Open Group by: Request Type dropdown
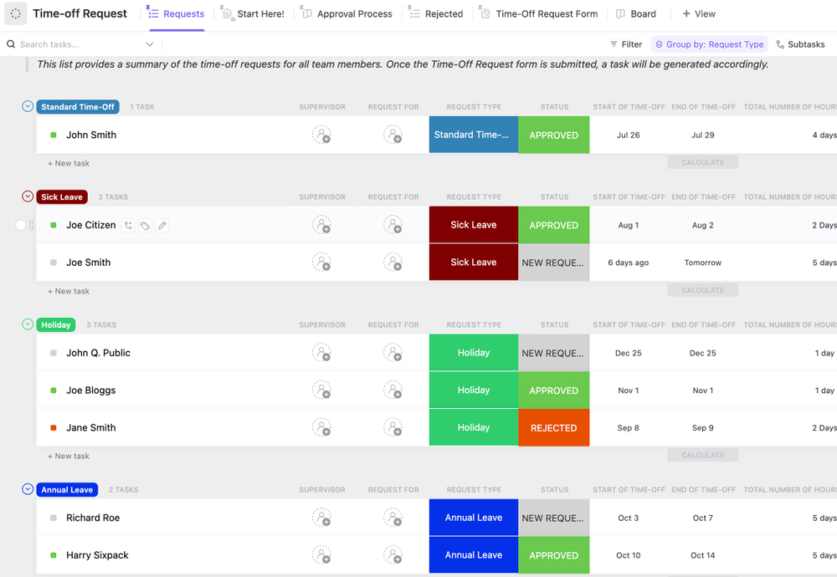837x577 pixels. tap(709, 44)
